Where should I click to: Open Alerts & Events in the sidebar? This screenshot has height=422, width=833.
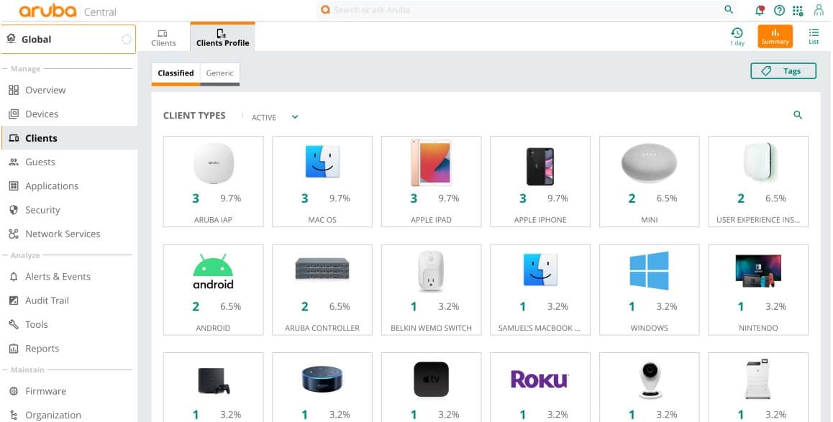tap(68, 277)
